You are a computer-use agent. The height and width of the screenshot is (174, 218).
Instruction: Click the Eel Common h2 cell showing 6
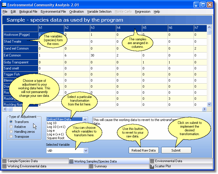(x=77, y=56)
